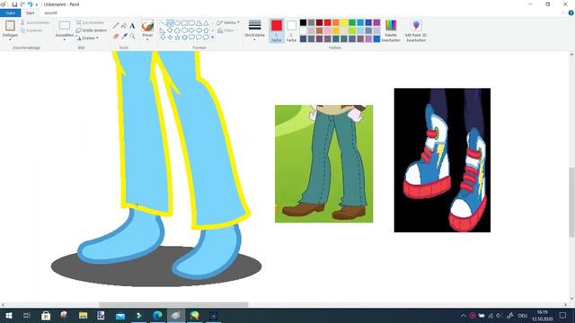575x323 pixels.
Task: Open the notification center icon
Action: click(x=563, y=315)
